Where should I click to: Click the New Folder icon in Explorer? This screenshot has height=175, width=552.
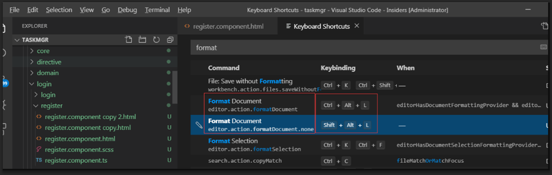pos(142,40)
